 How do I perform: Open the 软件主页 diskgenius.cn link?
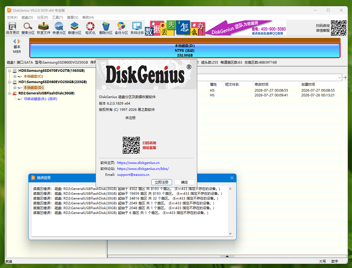point(138,163)
